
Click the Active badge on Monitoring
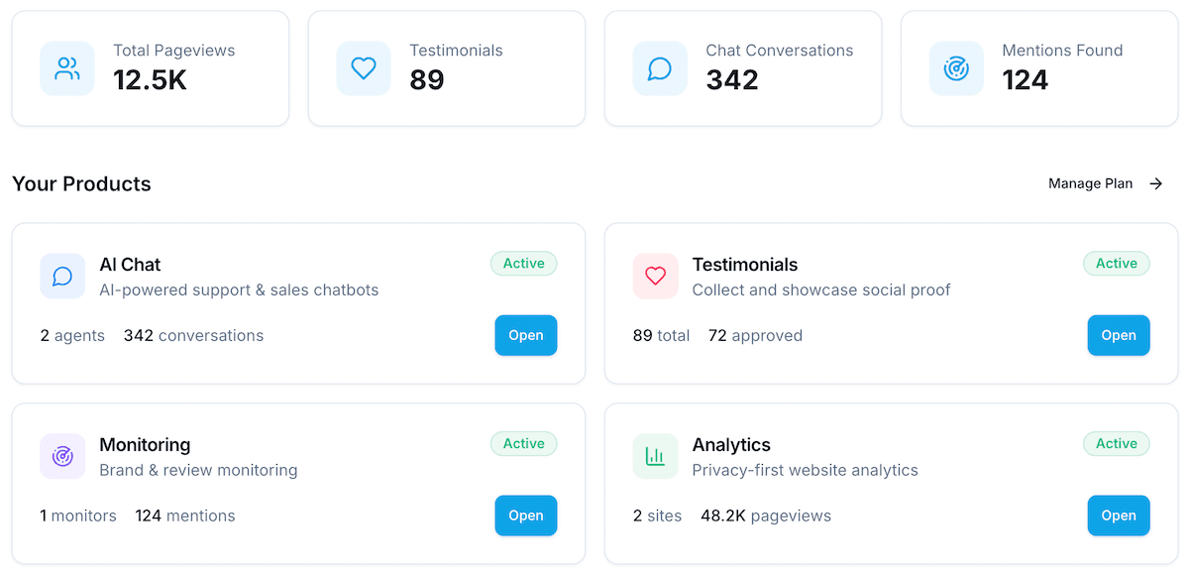click(x=523, y=443)
